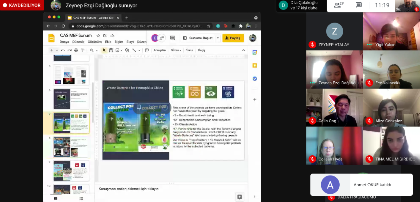Open the Düzen layout dropdown
The image size is (420, 202).
pos(176,50)
